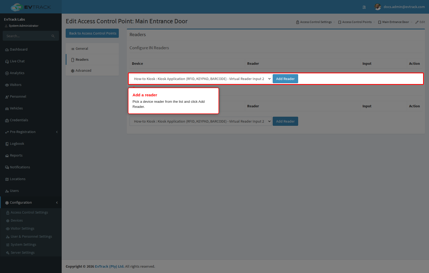Click the Personnel icon in sidebar
Viewport: 429px width, 273px height.
(x=7, y=97)
